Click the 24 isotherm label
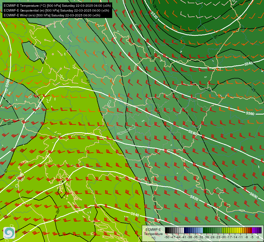Viewport: 264px width, 242px height. [x=152, y=58]
